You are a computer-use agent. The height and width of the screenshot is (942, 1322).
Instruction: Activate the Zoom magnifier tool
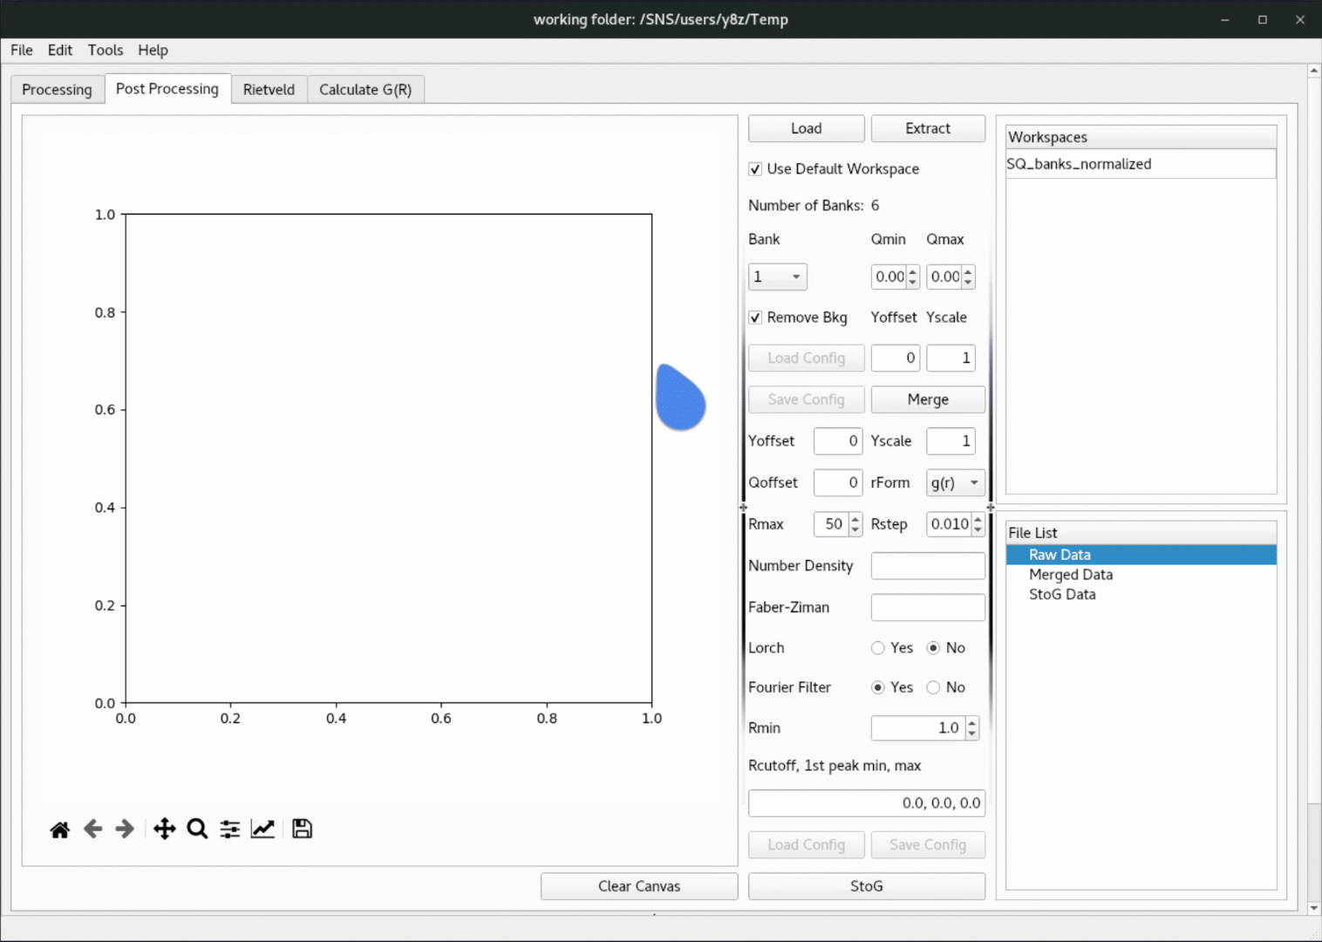tap(197, 829)
